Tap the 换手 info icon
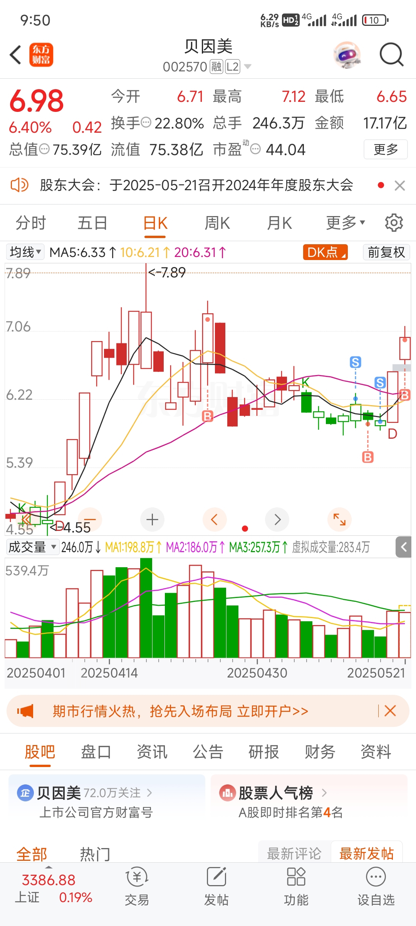Viewport: 416px width, 926px height. pyautogui.click(x=146, y=123)
